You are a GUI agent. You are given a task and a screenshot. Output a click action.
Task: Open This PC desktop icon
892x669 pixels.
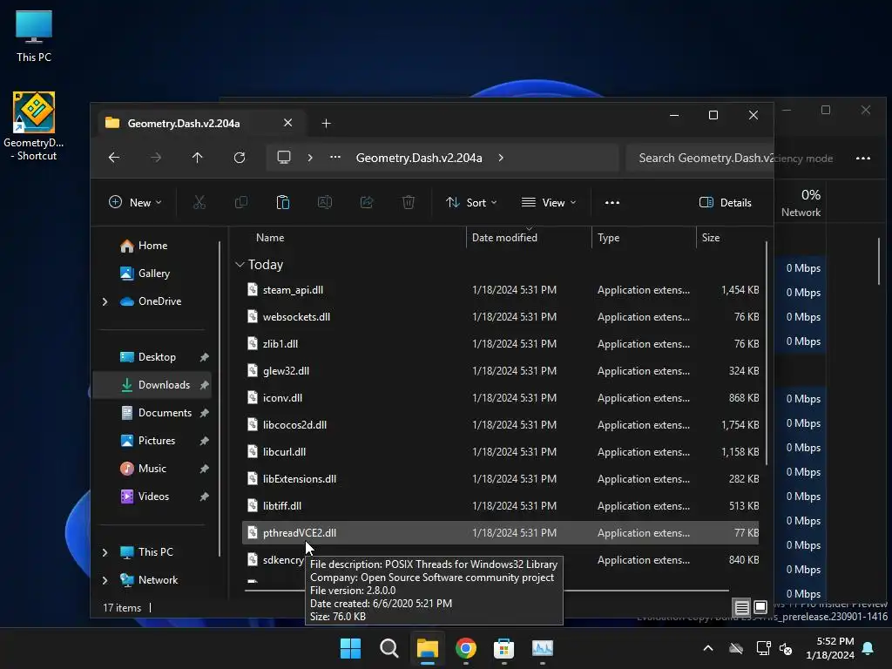click(34, 36)
